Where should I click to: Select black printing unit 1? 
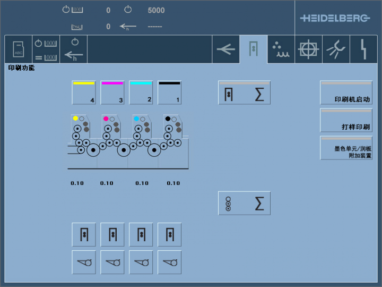click(170, 92)
